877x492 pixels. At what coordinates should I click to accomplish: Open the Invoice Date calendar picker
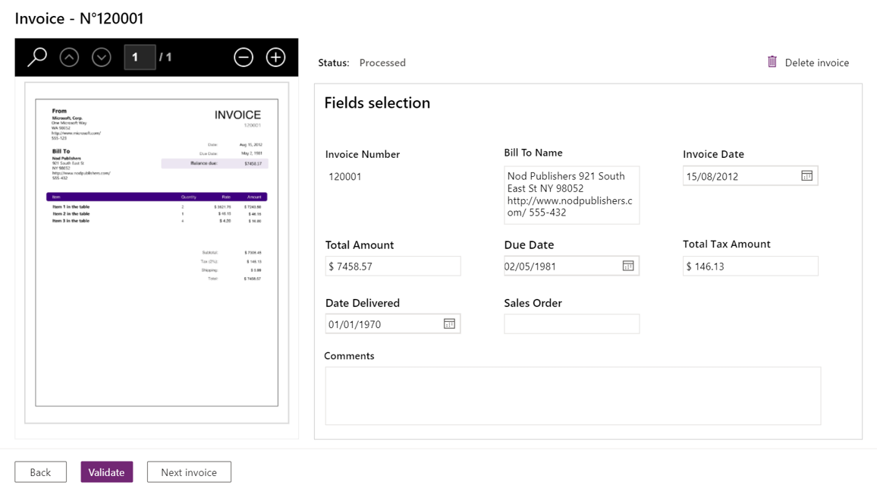[x=806, y=176]
